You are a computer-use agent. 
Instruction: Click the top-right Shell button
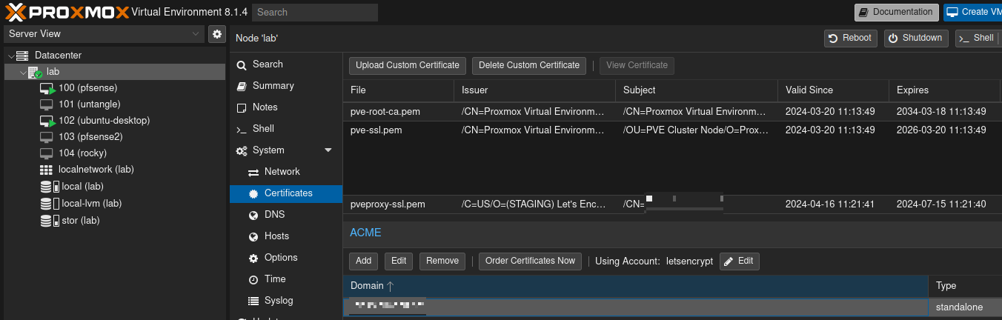pyautogui.click(x=977, y=38)
